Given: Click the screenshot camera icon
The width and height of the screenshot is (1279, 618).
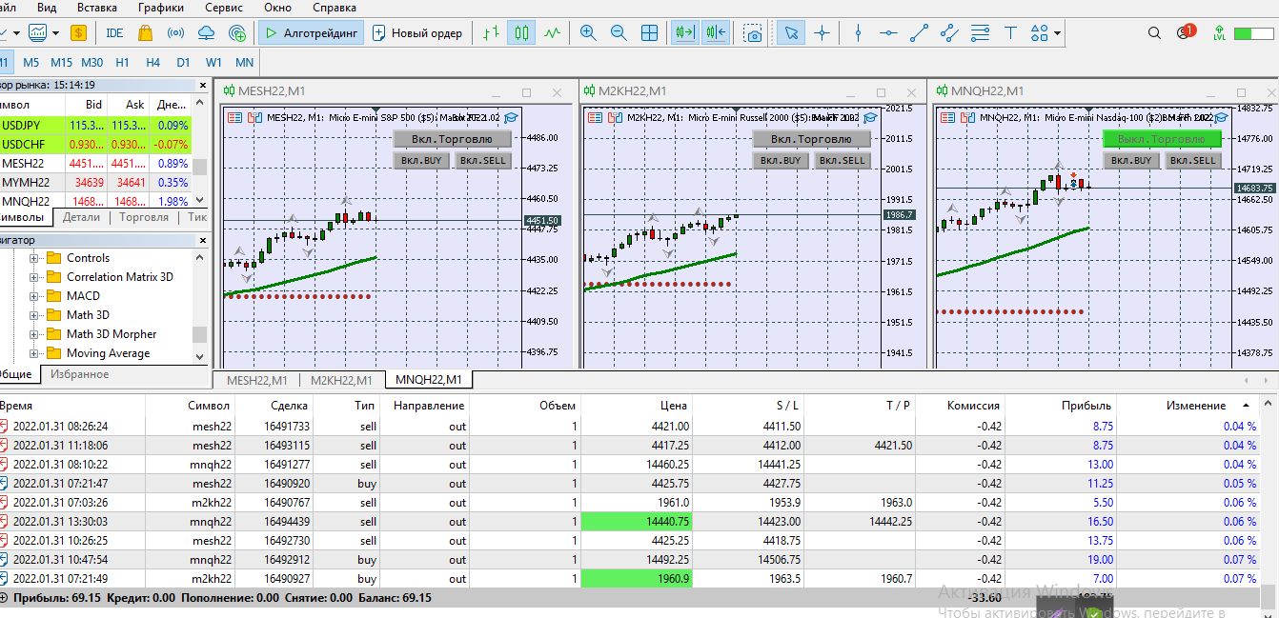Looking at the screenshot, I should [753, 33].
